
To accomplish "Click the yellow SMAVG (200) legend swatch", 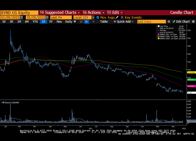I will click(159, 39).
